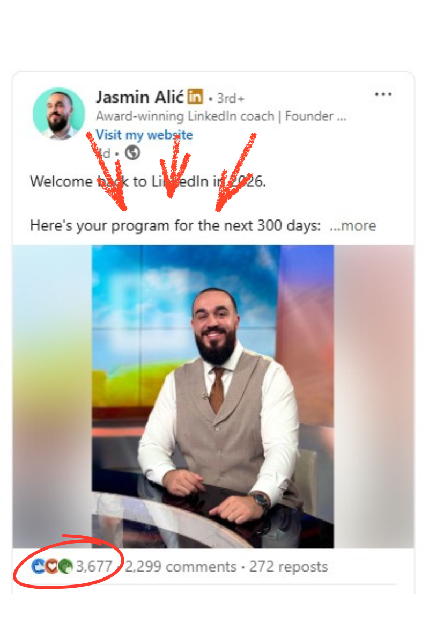Click the blue thumbs-up Like reaction icon
Viewport: 429px width, 644px height.
[38, 566]
